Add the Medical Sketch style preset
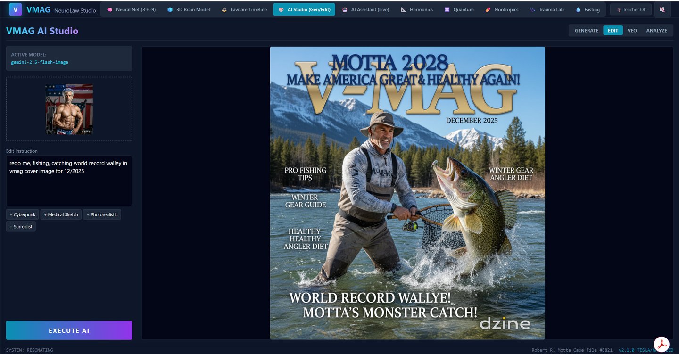The width and height of the screenshot is (679, 354). (x=61, y=214)
